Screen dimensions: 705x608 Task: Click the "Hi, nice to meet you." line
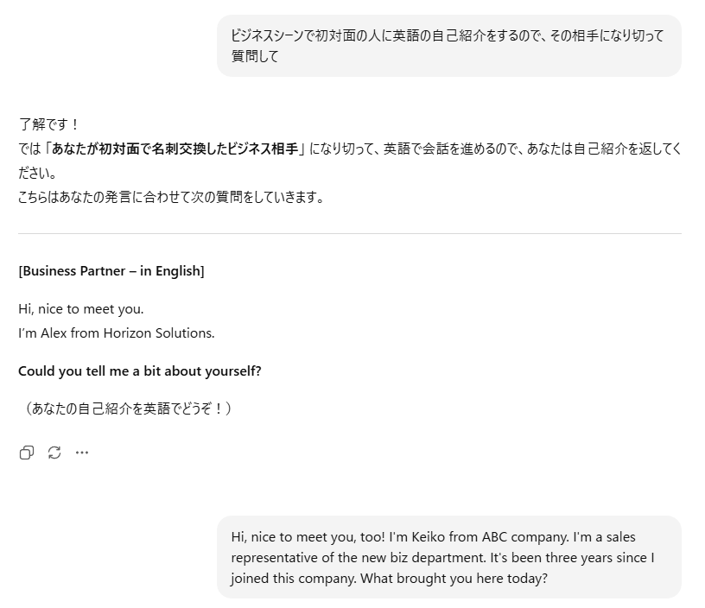[81, 308]
